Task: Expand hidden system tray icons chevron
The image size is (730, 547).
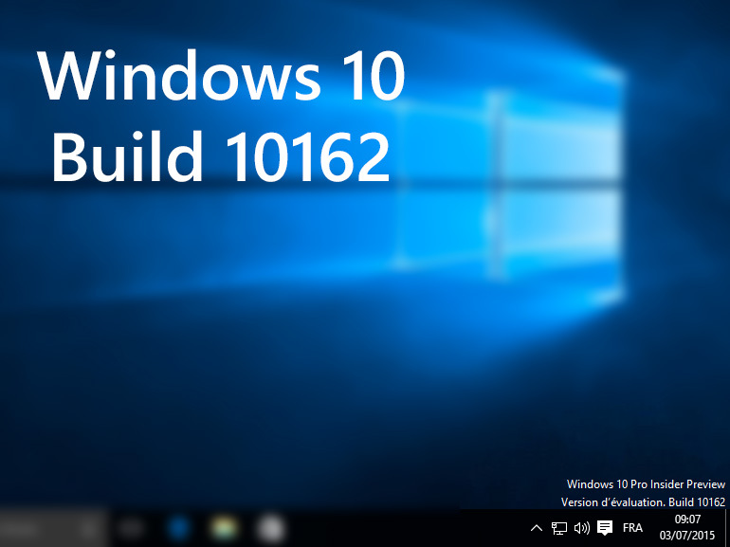Action: pos(537,528)
